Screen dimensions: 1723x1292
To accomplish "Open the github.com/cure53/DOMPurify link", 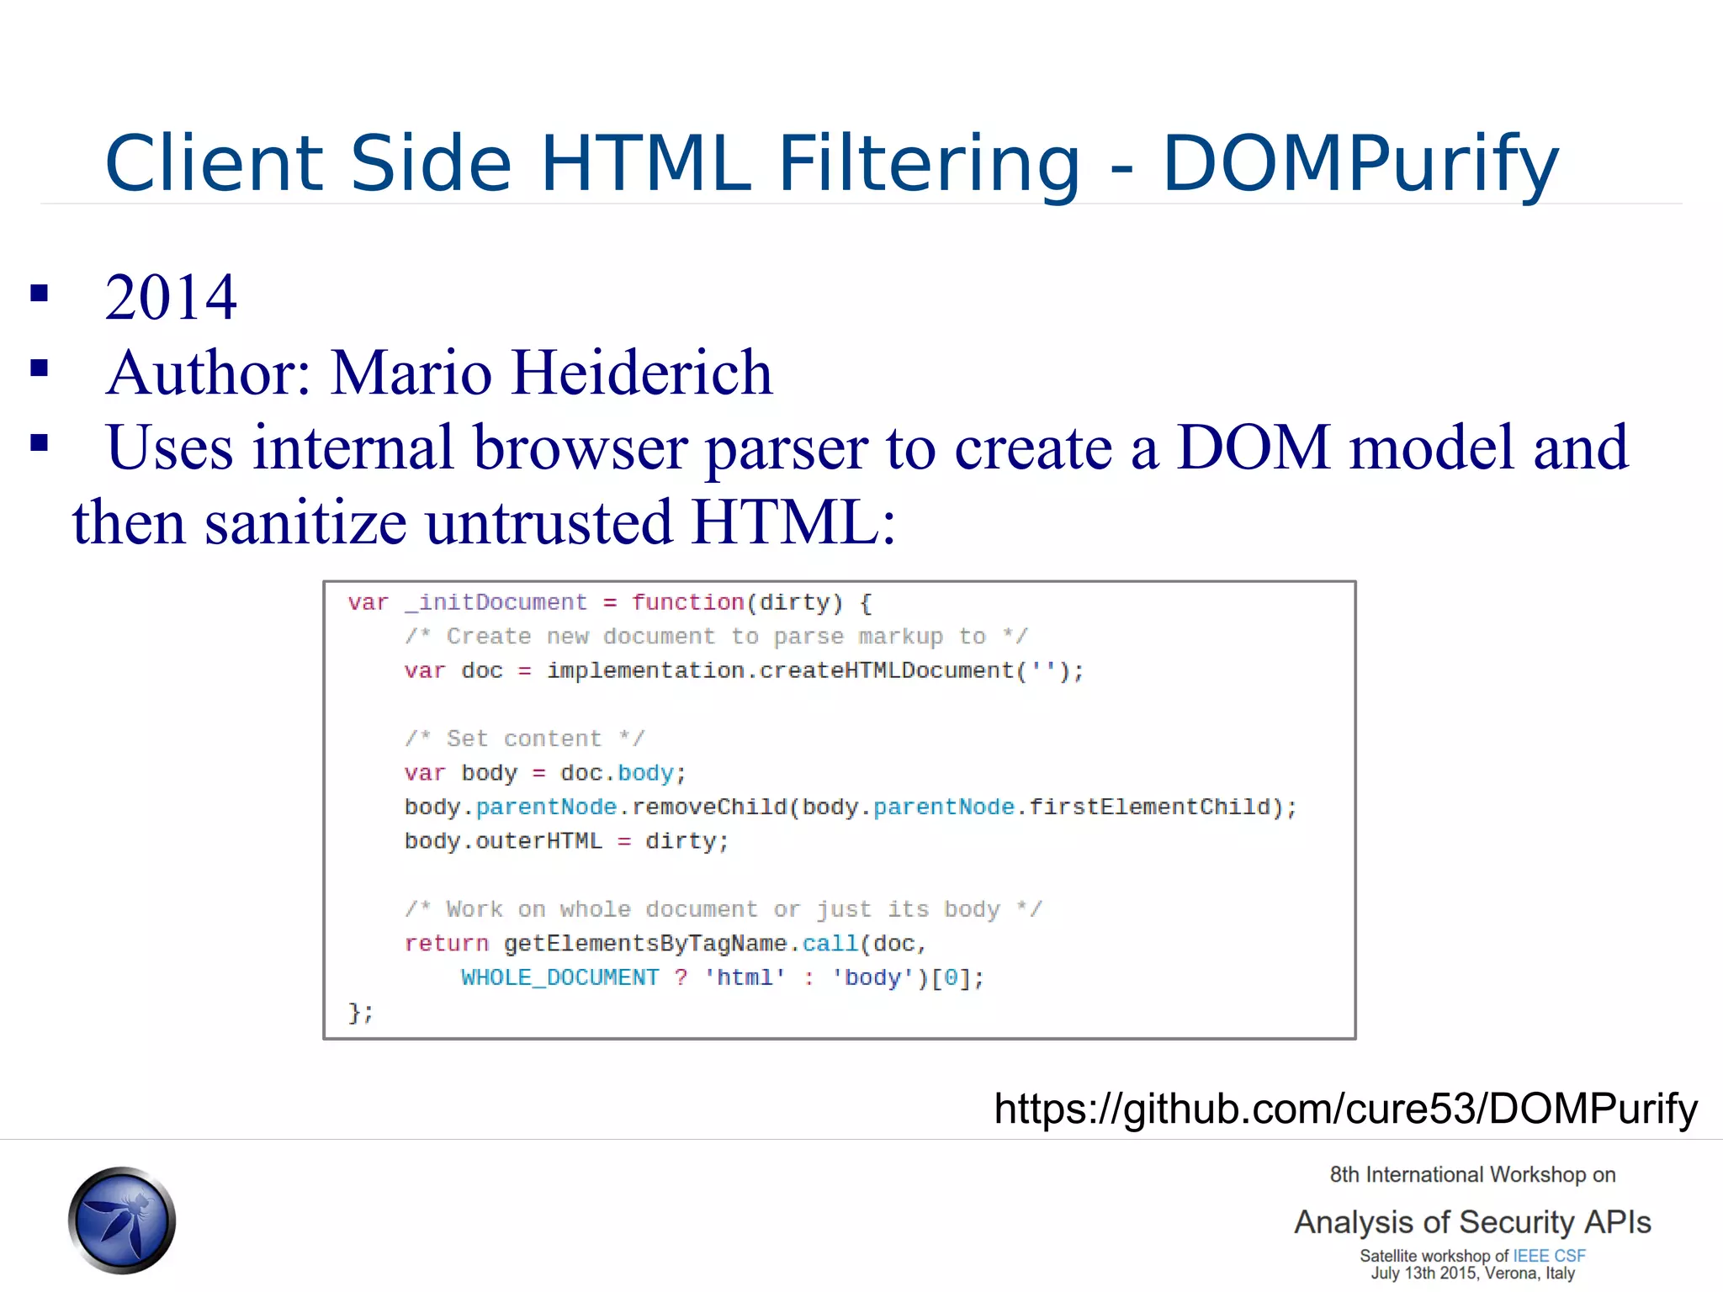I will click(x=1345, y=1109).
